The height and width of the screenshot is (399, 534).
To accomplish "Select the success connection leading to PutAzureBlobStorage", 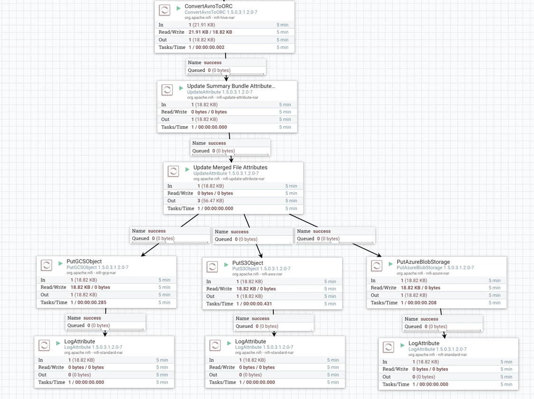I will [x=335, y=235].
